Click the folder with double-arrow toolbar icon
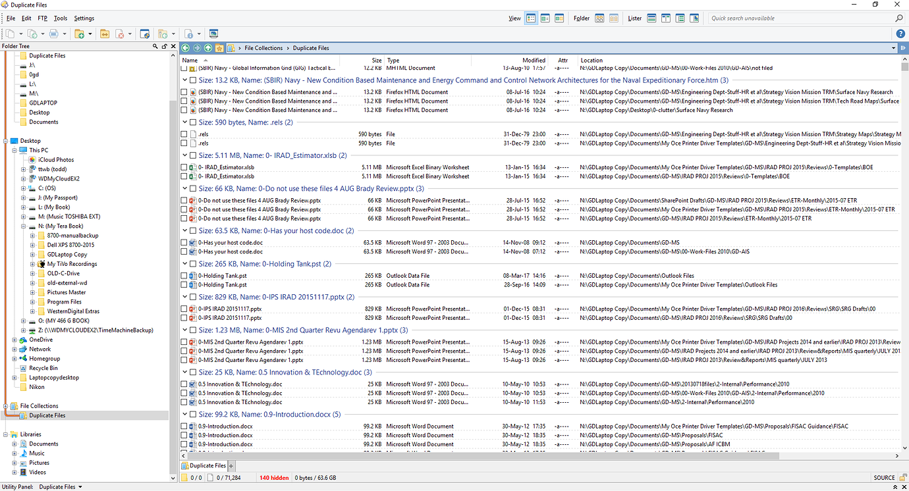 click(104, 34)
